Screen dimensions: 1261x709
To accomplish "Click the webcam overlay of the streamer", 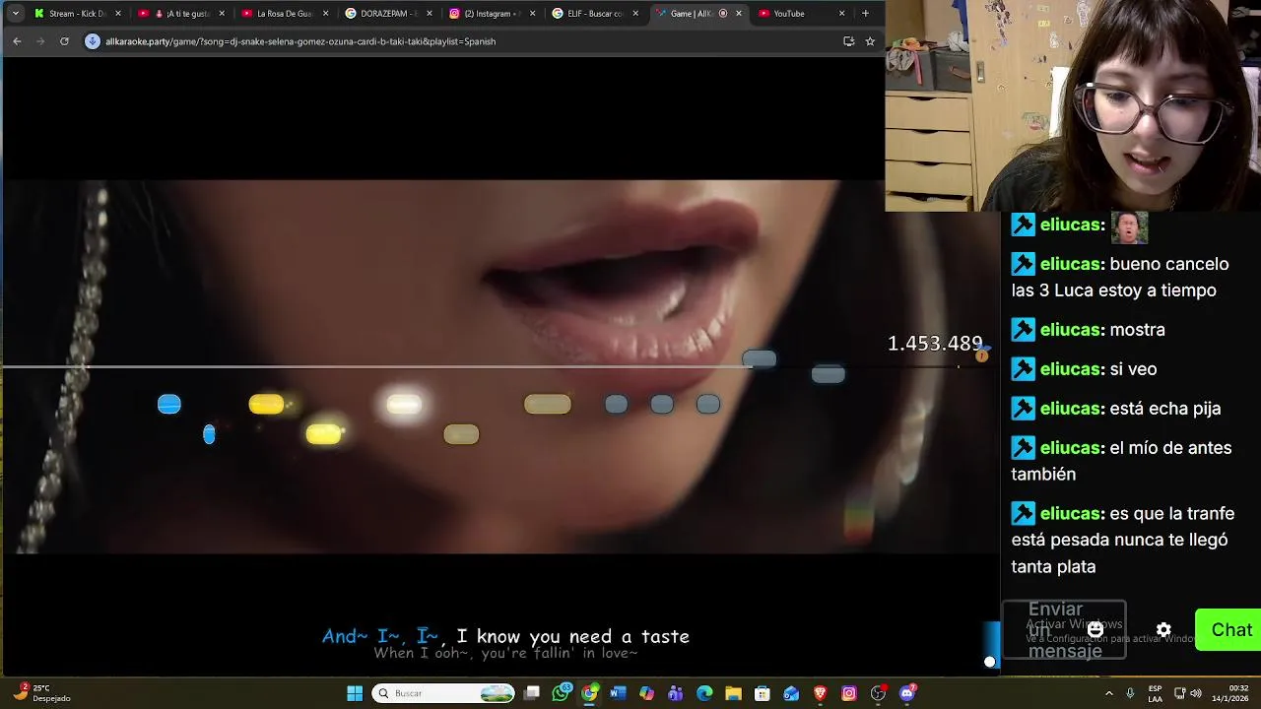I will tap(1073, 105).
